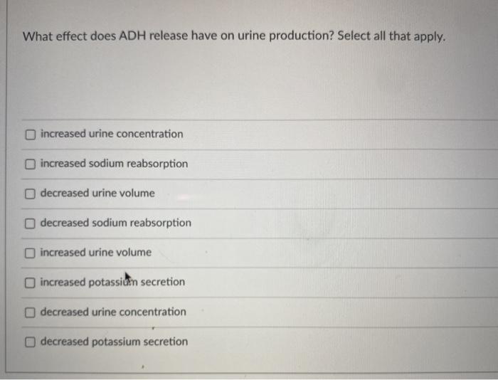Enable the decreased potassium secretion checkbox

(x=30, y=342)
